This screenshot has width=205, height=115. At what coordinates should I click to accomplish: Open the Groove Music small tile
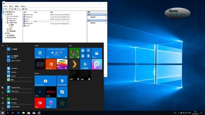88,50
